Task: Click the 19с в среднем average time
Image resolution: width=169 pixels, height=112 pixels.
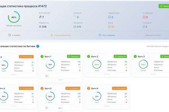Action: [108, 35]
